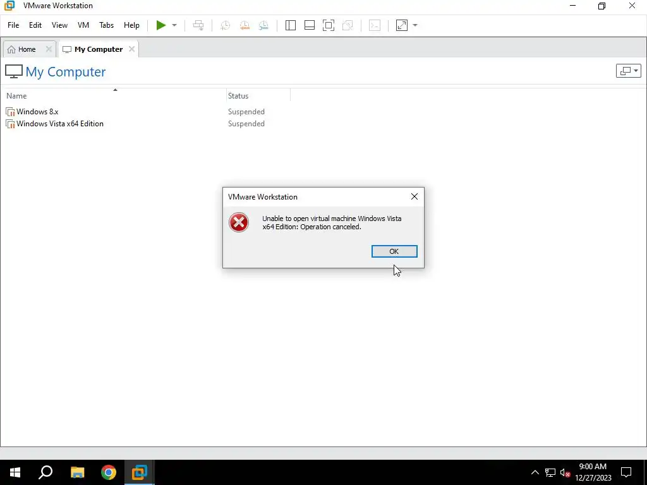Click the VMware Workstation title bar logo
The height and width of the screenshot is (485, 647).
(9, 6)
